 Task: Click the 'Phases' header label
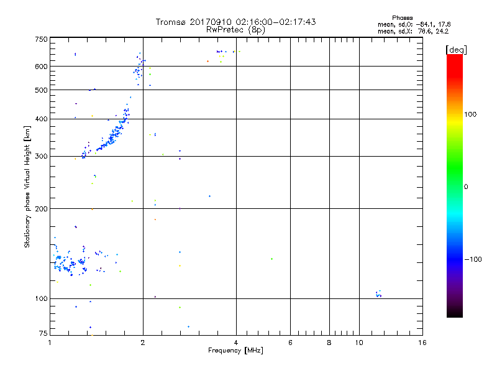click(402, 18)
